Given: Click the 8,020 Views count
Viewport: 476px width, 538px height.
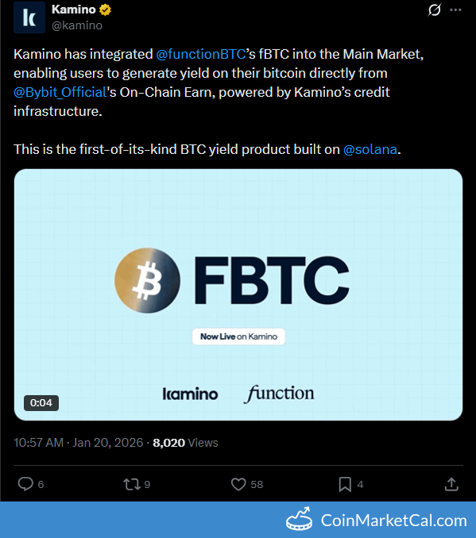Looking at the screenshot, I should [185, 443].
